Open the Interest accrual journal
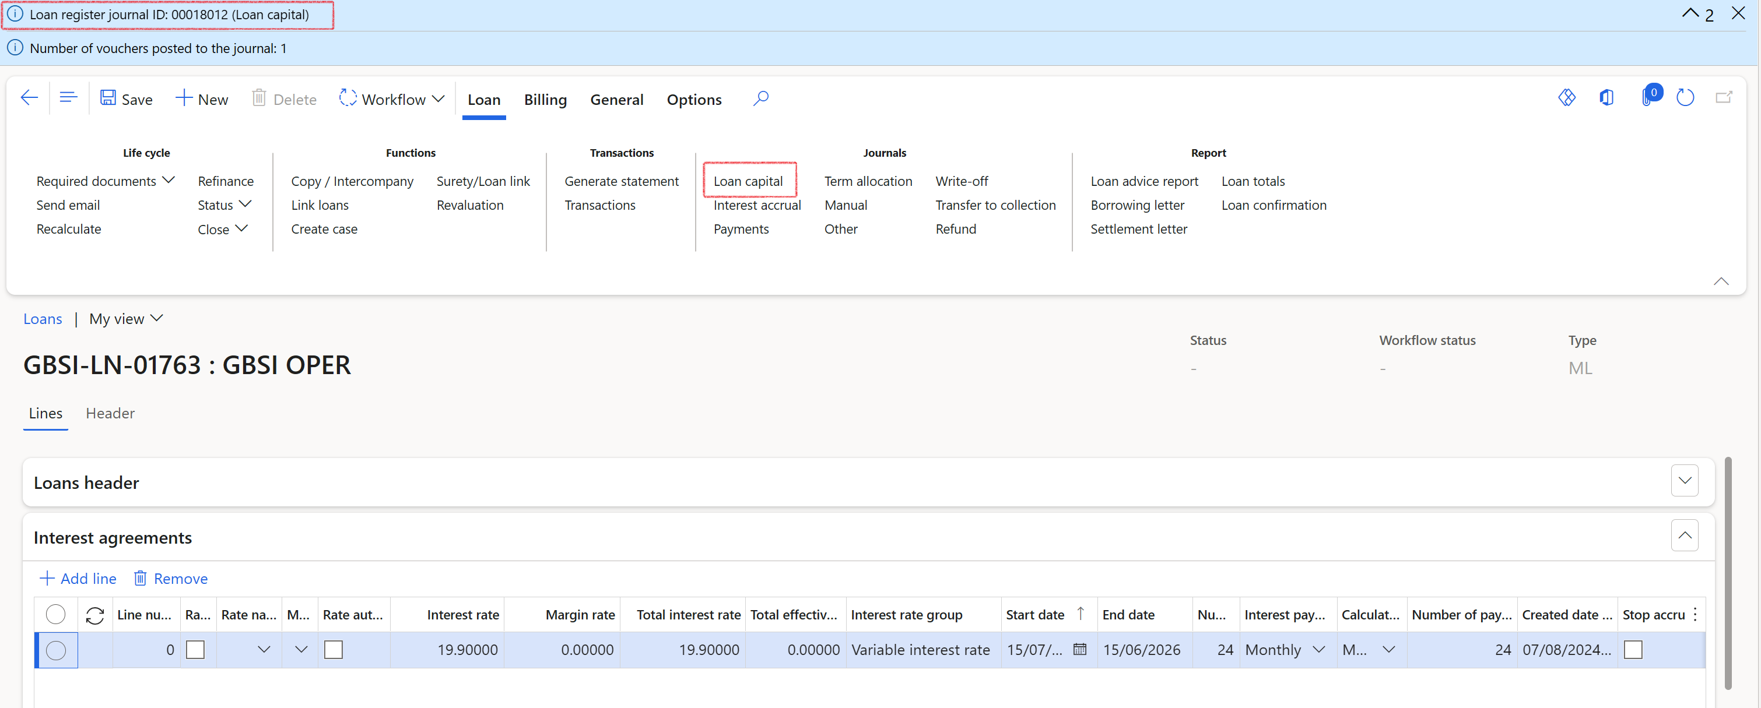This screenshot has width=1761, height=708. [x=757, y=205]
